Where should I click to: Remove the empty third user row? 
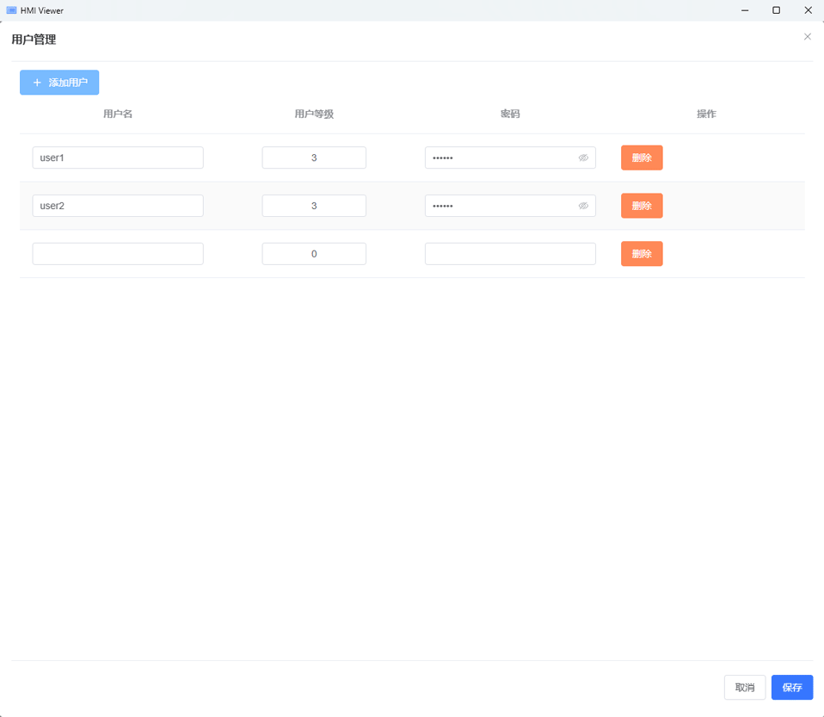coord(642,254)
